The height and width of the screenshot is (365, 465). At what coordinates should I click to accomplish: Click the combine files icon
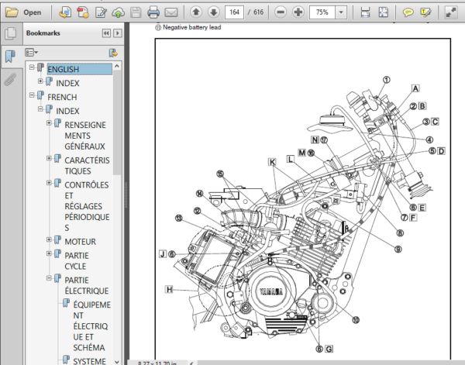83,12
